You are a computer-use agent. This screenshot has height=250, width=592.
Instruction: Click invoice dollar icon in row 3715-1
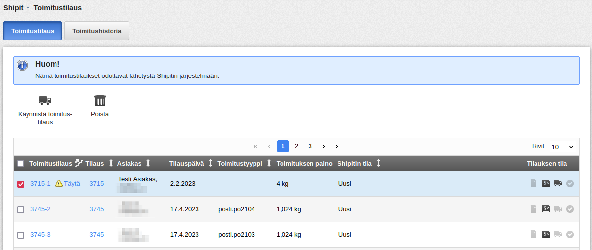click(x=546, y=183)
